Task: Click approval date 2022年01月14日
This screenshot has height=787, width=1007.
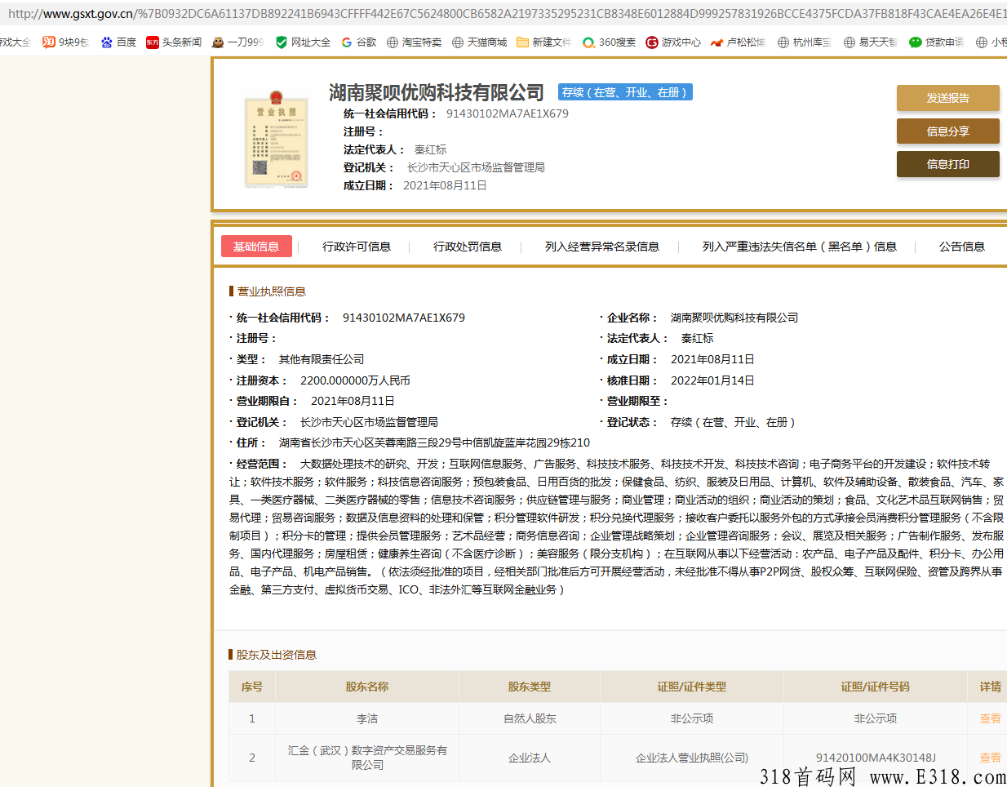Action: [x=712, y=380]
